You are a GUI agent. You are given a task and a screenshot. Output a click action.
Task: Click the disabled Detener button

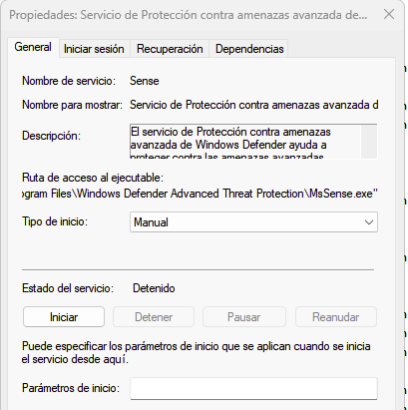pyautogui.click(x=154, y=317)
